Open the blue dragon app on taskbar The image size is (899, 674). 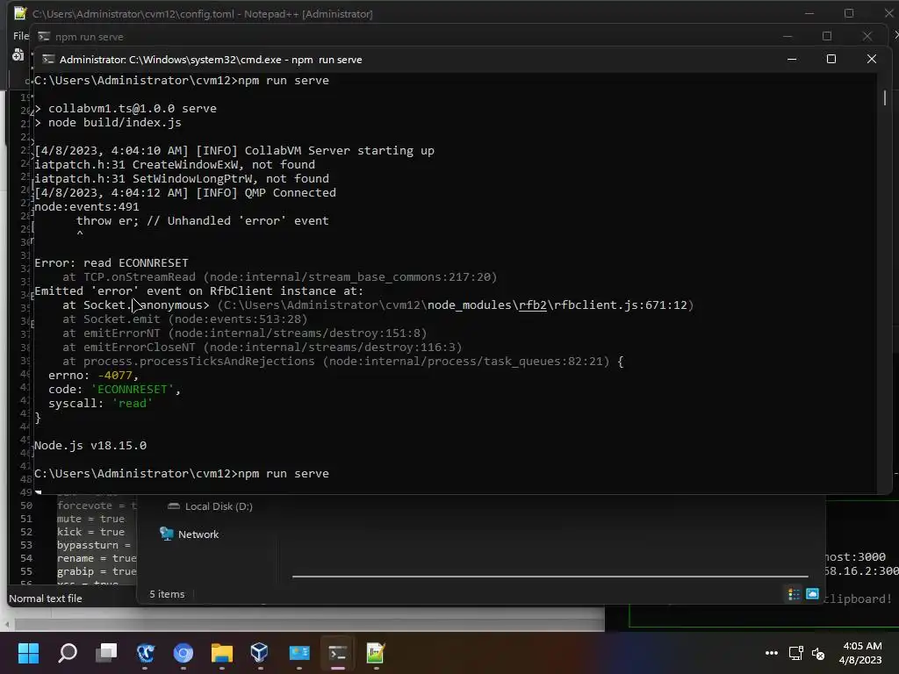pos(145,652)
